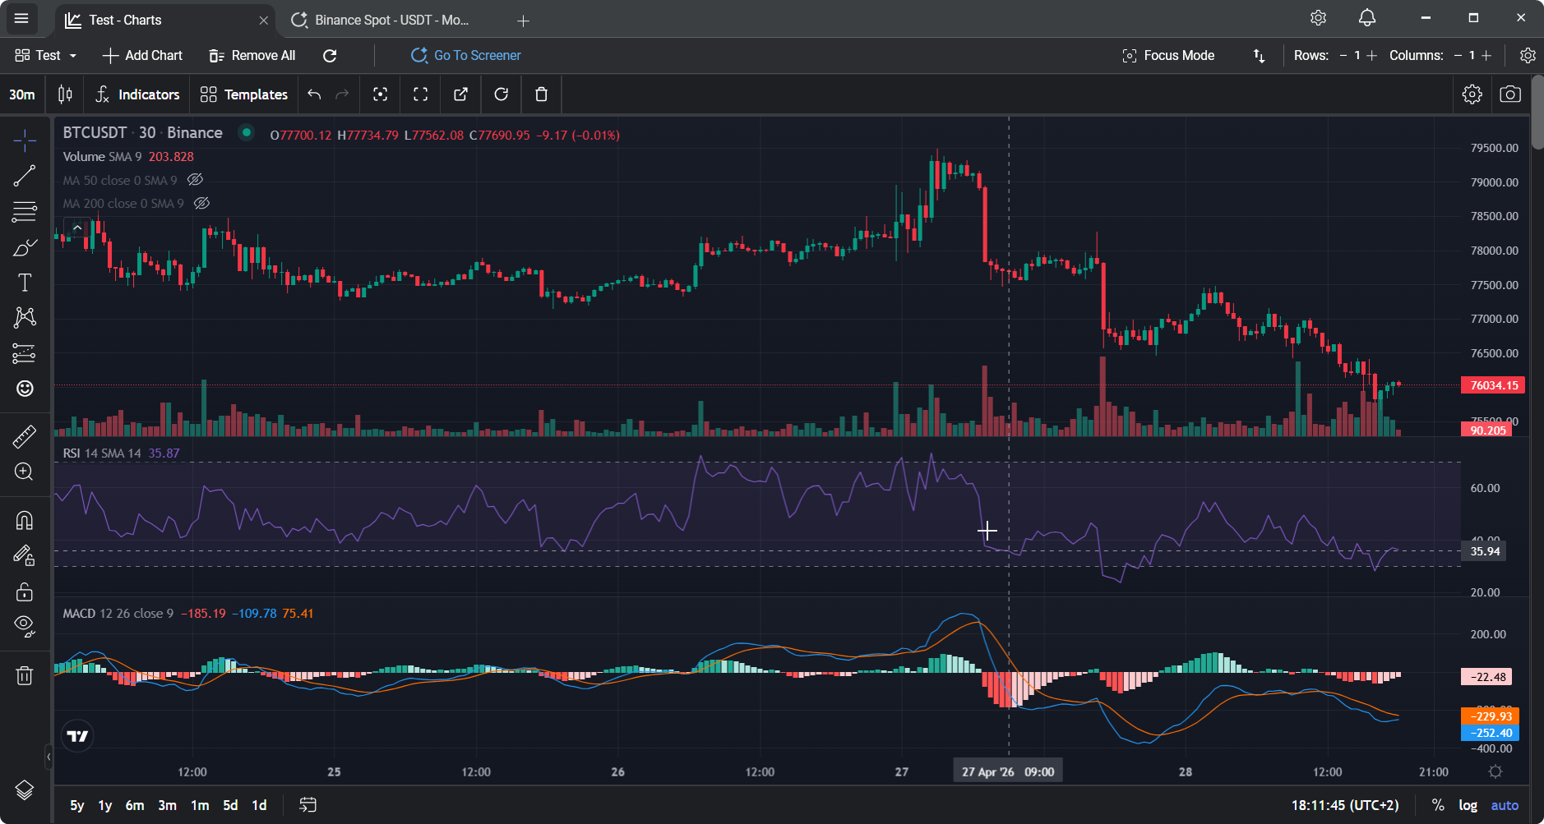
Task: Switch to Binance Spot - USDT tab
Action: (391, 20)
